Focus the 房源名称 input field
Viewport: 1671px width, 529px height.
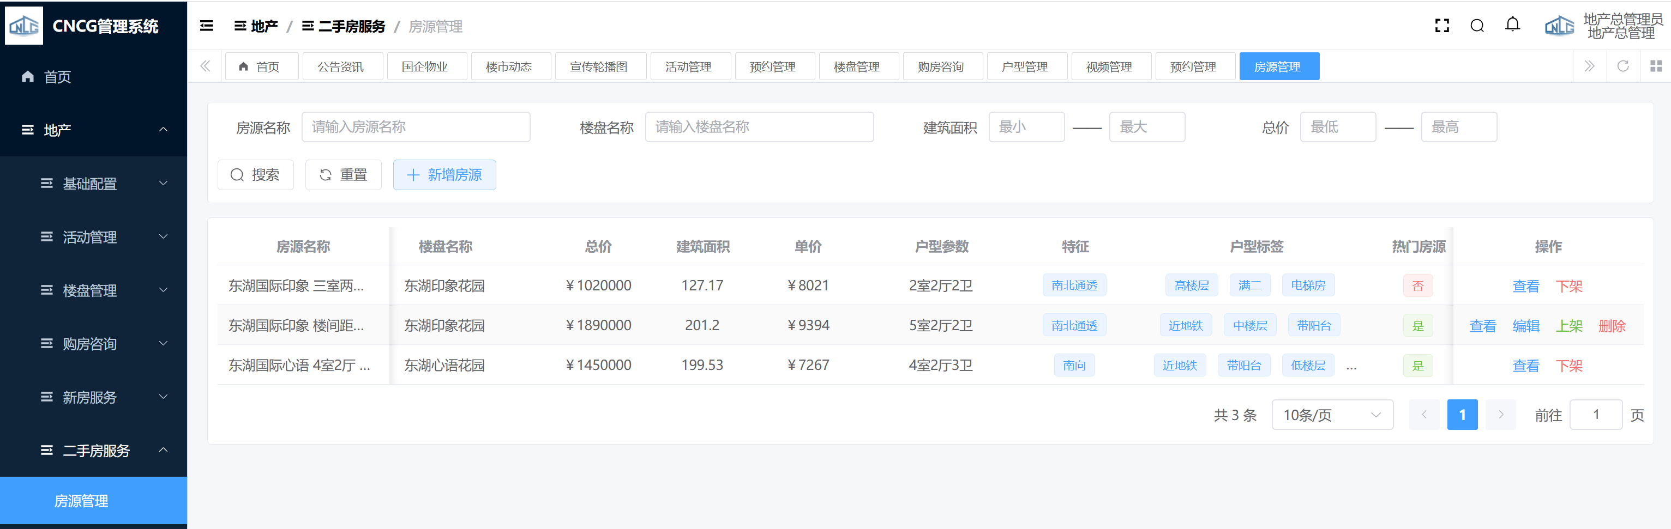click(x=415, y=127)
